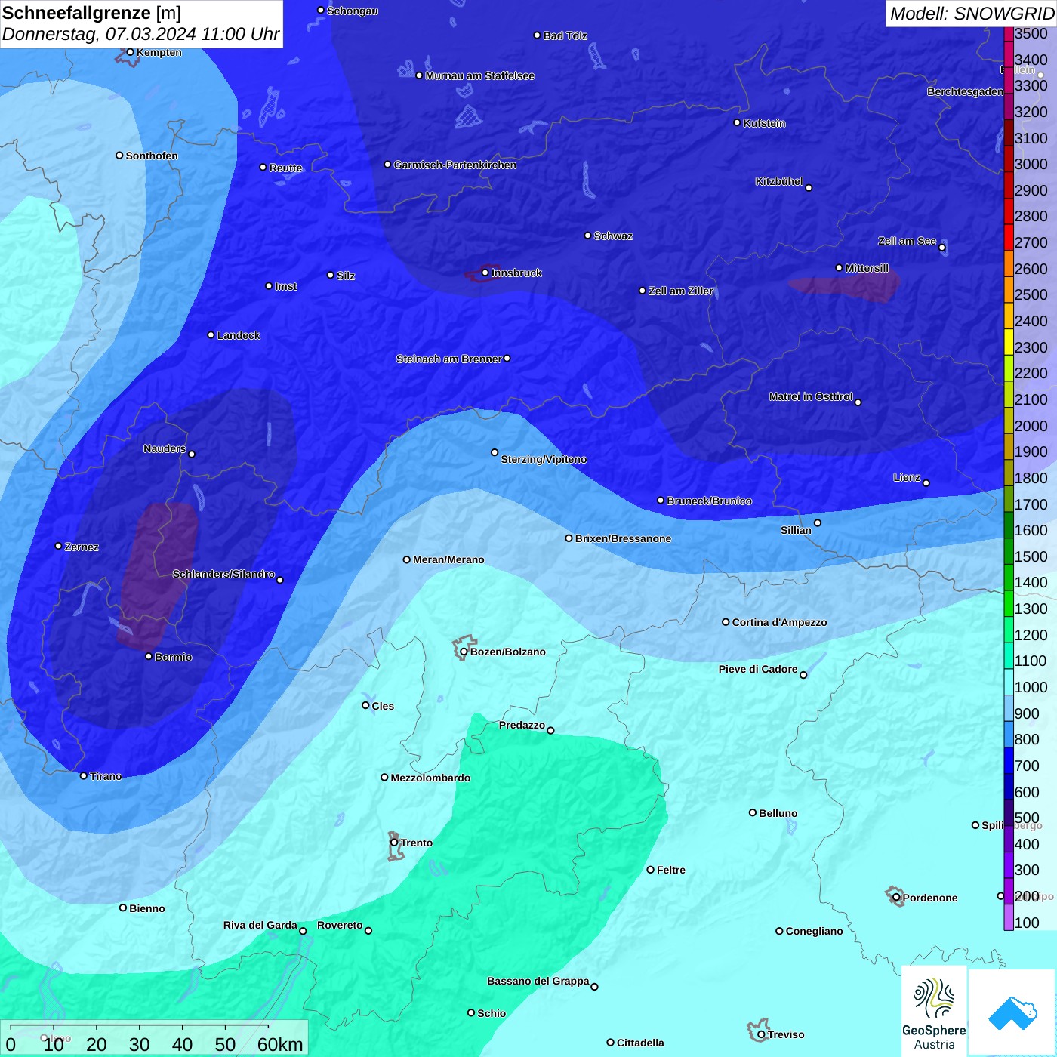
Task: Click the Tirano label
Action: pyautogui.click(x=106, y=776)
